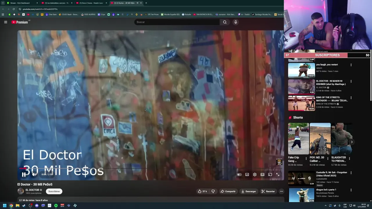Click the Recortar clip button
This screenshot has width=372, height=209.
(268, 191)
